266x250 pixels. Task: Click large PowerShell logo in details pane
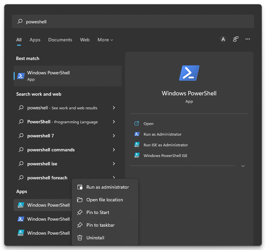pyautogui.click(x=189, y=73)
